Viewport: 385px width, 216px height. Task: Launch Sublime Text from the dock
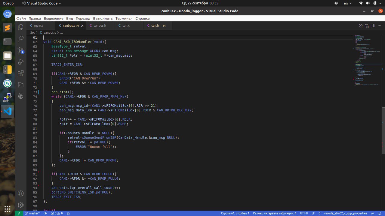tap(8, 28)
